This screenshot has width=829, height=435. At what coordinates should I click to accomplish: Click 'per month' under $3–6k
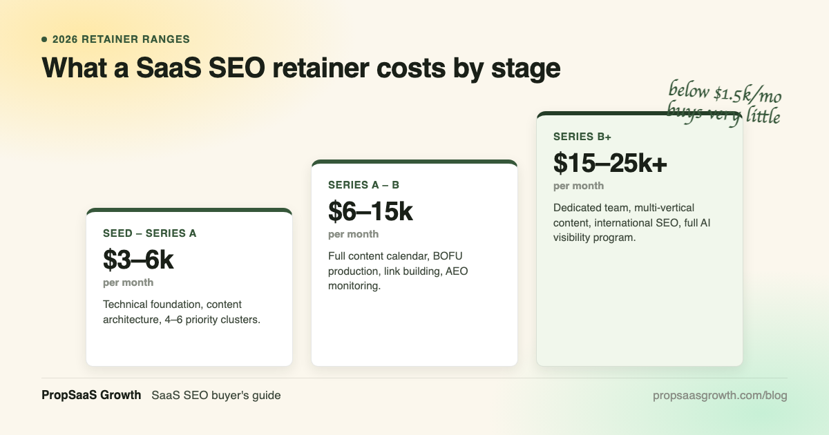click(128, 282)
